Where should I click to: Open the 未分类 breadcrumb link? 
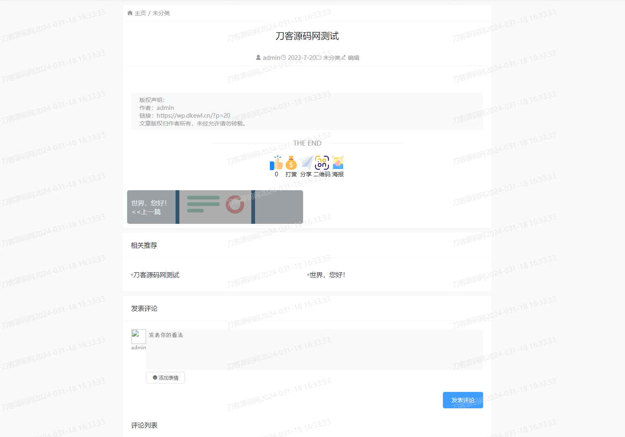(x=161, y=13)
